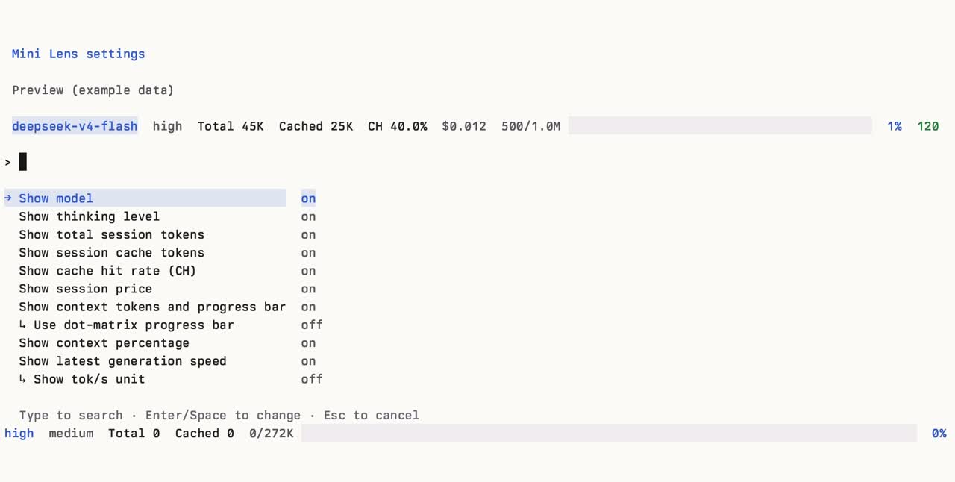The image size is (955, 482).
Task: Click 'Total 0' in bottom status line
Action: (134, 434)
